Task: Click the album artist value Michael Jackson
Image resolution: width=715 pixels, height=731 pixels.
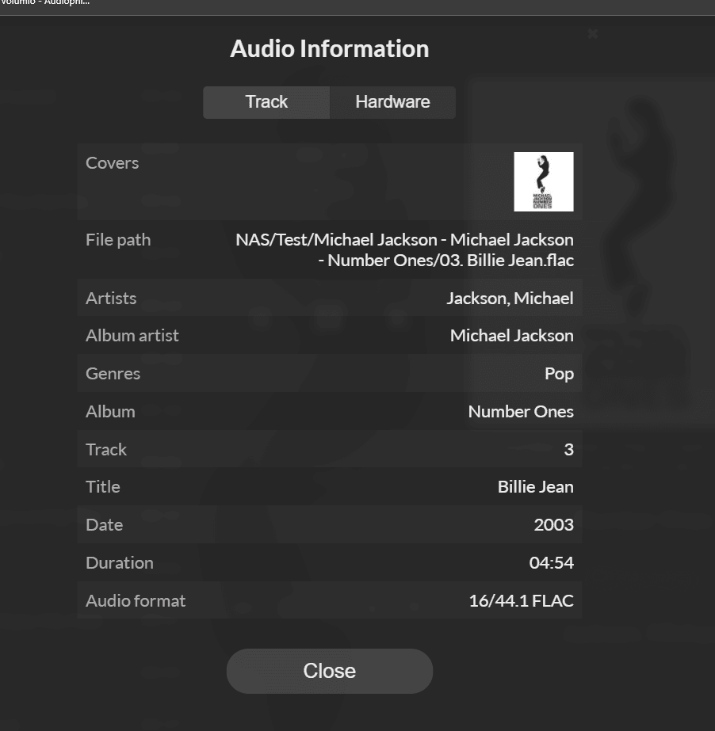Action: tap(512, 336)
